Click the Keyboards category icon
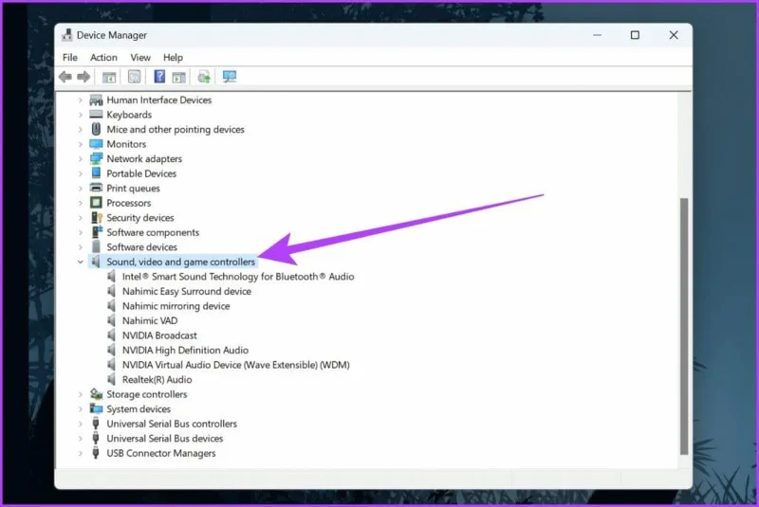The image size is (759, 507). pos(96,115)
